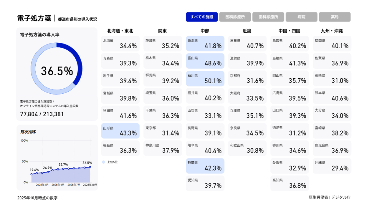Click the 高知県 36.8% card

coord(290,183)
